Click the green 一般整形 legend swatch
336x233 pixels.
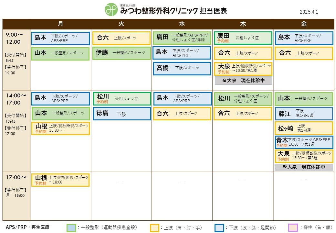point(71,228)
